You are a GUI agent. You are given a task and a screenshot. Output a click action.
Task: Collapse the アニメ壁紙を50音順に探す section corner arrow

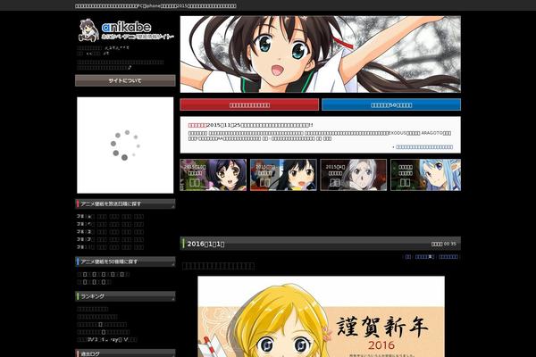[x=173, y=264]
